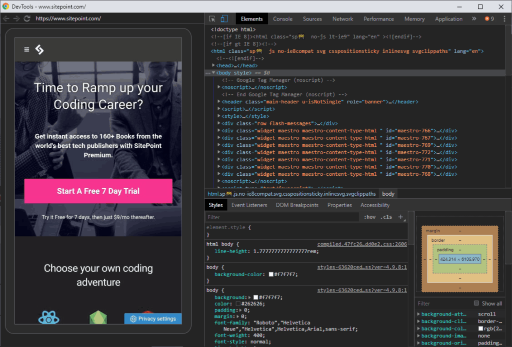Viewport: 512px width, 347px height.
Task: Switch to the Console panel
Action: click(282, 18)
